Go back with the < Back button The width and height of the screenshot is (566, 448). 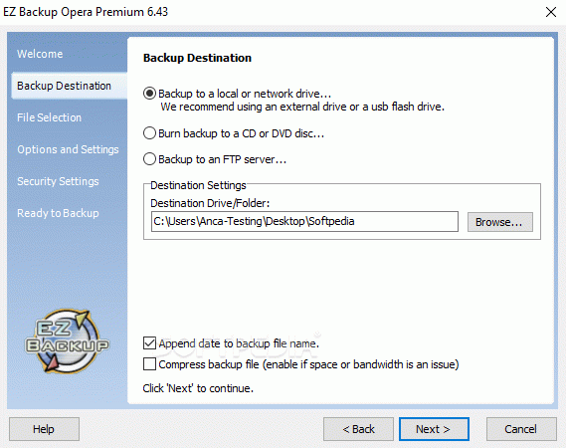(x=358, y=429)
